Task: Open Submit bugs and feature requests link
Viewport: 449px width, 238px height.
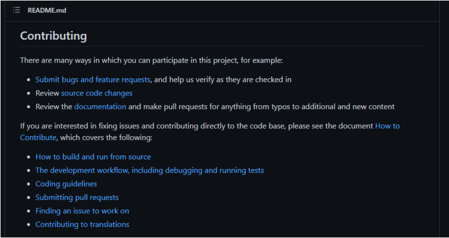Action: point(93,80)
